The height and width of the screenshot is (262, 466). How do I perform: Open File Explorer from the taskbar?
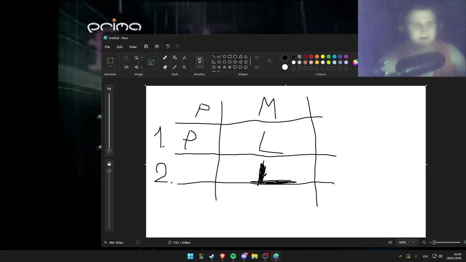(254, 256)
